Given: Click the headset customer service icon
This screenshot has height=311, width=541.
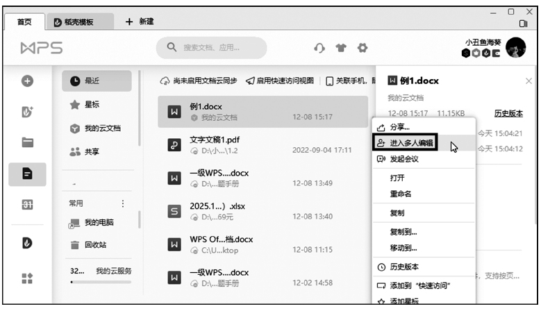Looking at the screenshot, I should point(319,48).
